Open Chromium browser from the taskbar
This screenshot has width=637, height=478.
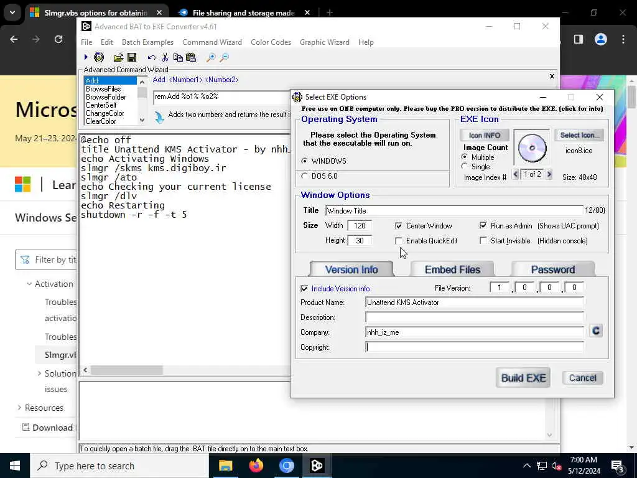click(286, 466)
